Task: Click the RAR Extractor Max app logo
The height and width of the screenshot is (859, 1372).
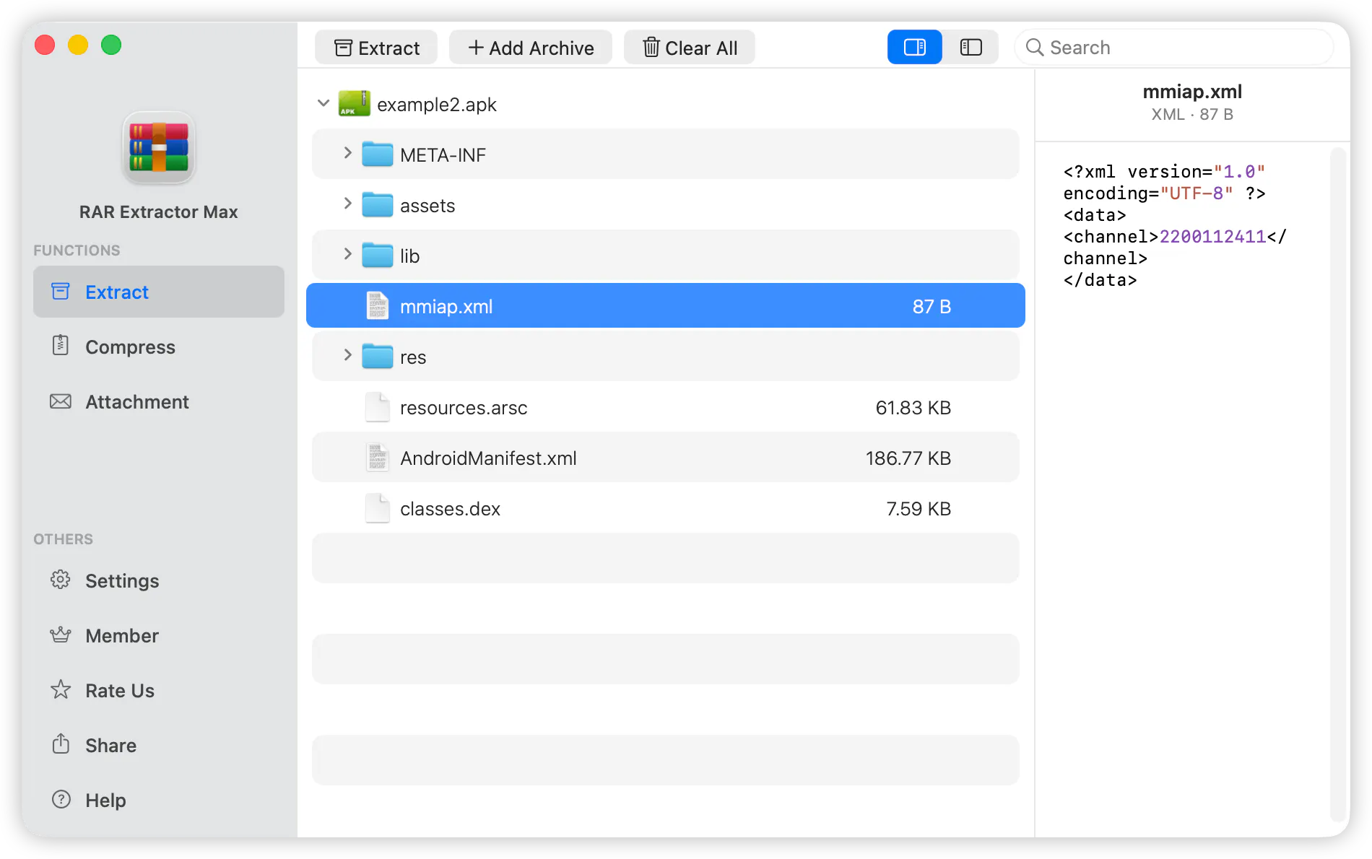Action: pyautogui.click(x=159, y=148)
